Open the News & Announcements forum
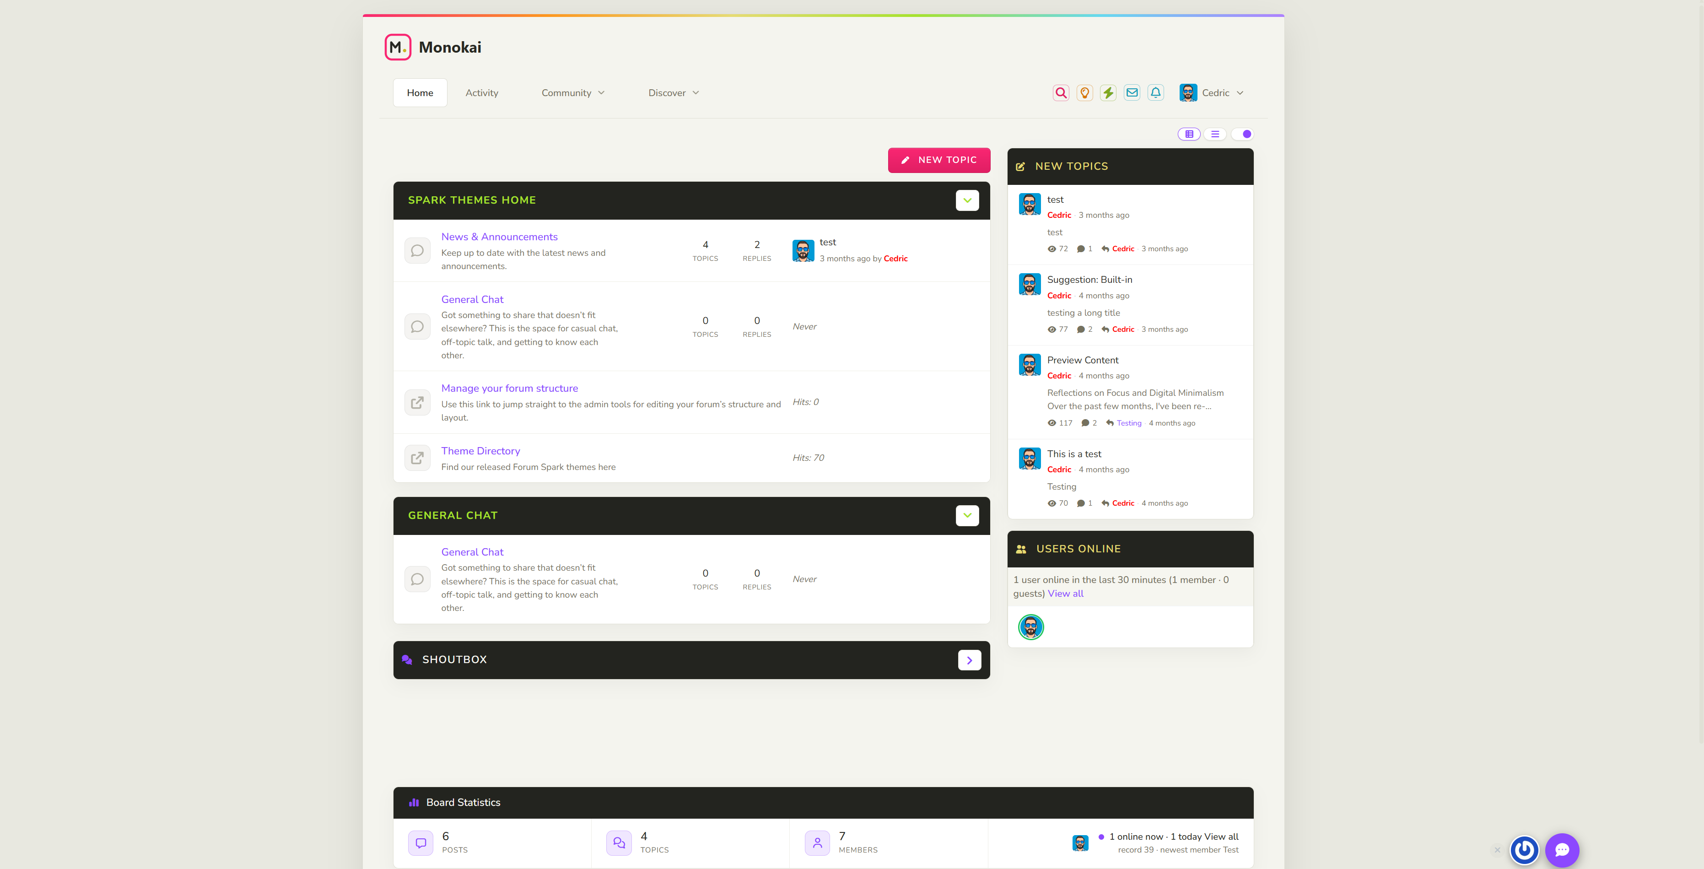 pyautogui.click(x=499, y=237)
